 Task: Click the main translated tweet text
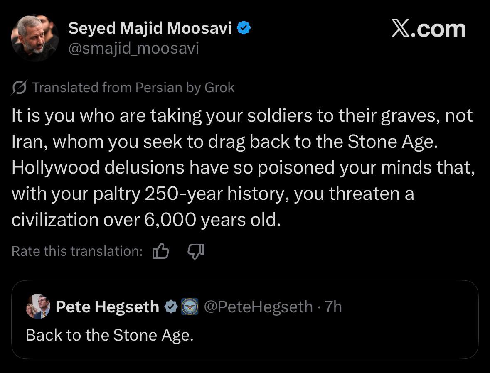[243, 168]
